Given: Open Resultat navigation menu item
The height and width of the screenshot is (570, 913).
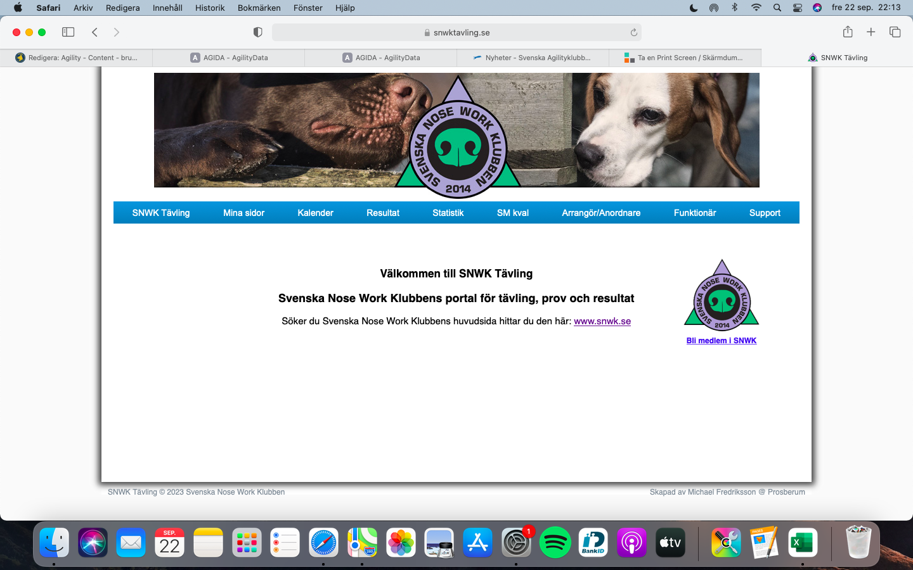Looking at the screenshot, I should tap(383, 213).
